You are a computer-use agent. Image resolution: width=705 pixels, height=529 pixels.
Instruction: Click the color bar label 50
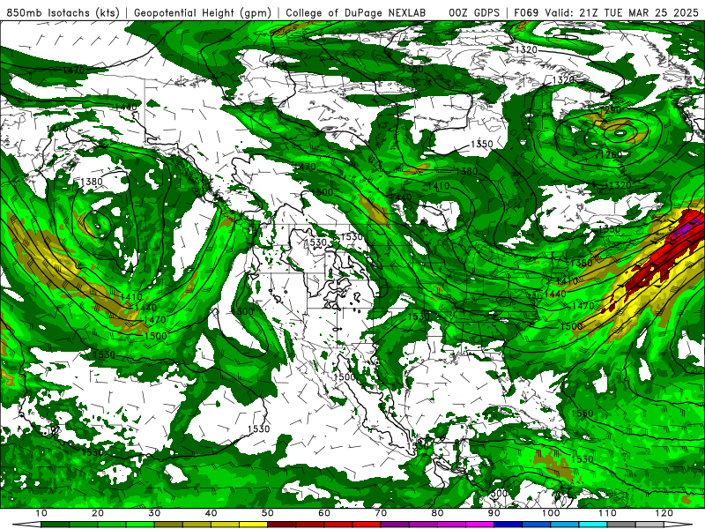268,513
